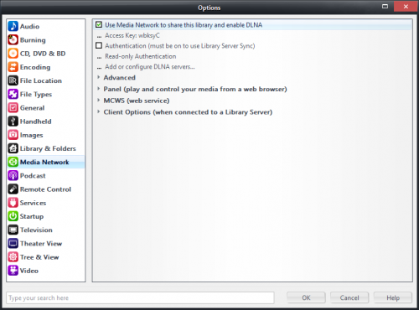Open Add or configure DLNA servers
The image size is (419, 310).
150,67
